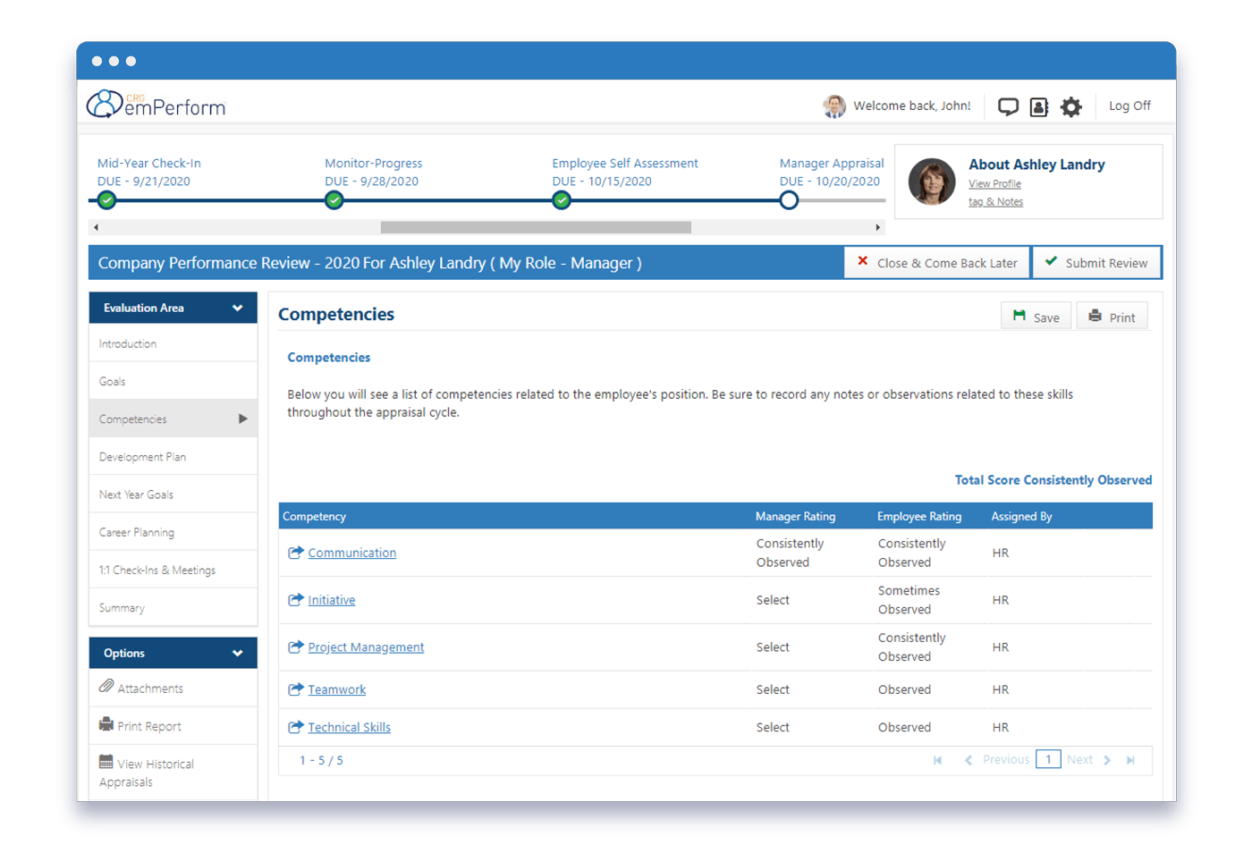Switch to the Summary section
This screenshot has width=1252, height=862.
coord(121,607)
